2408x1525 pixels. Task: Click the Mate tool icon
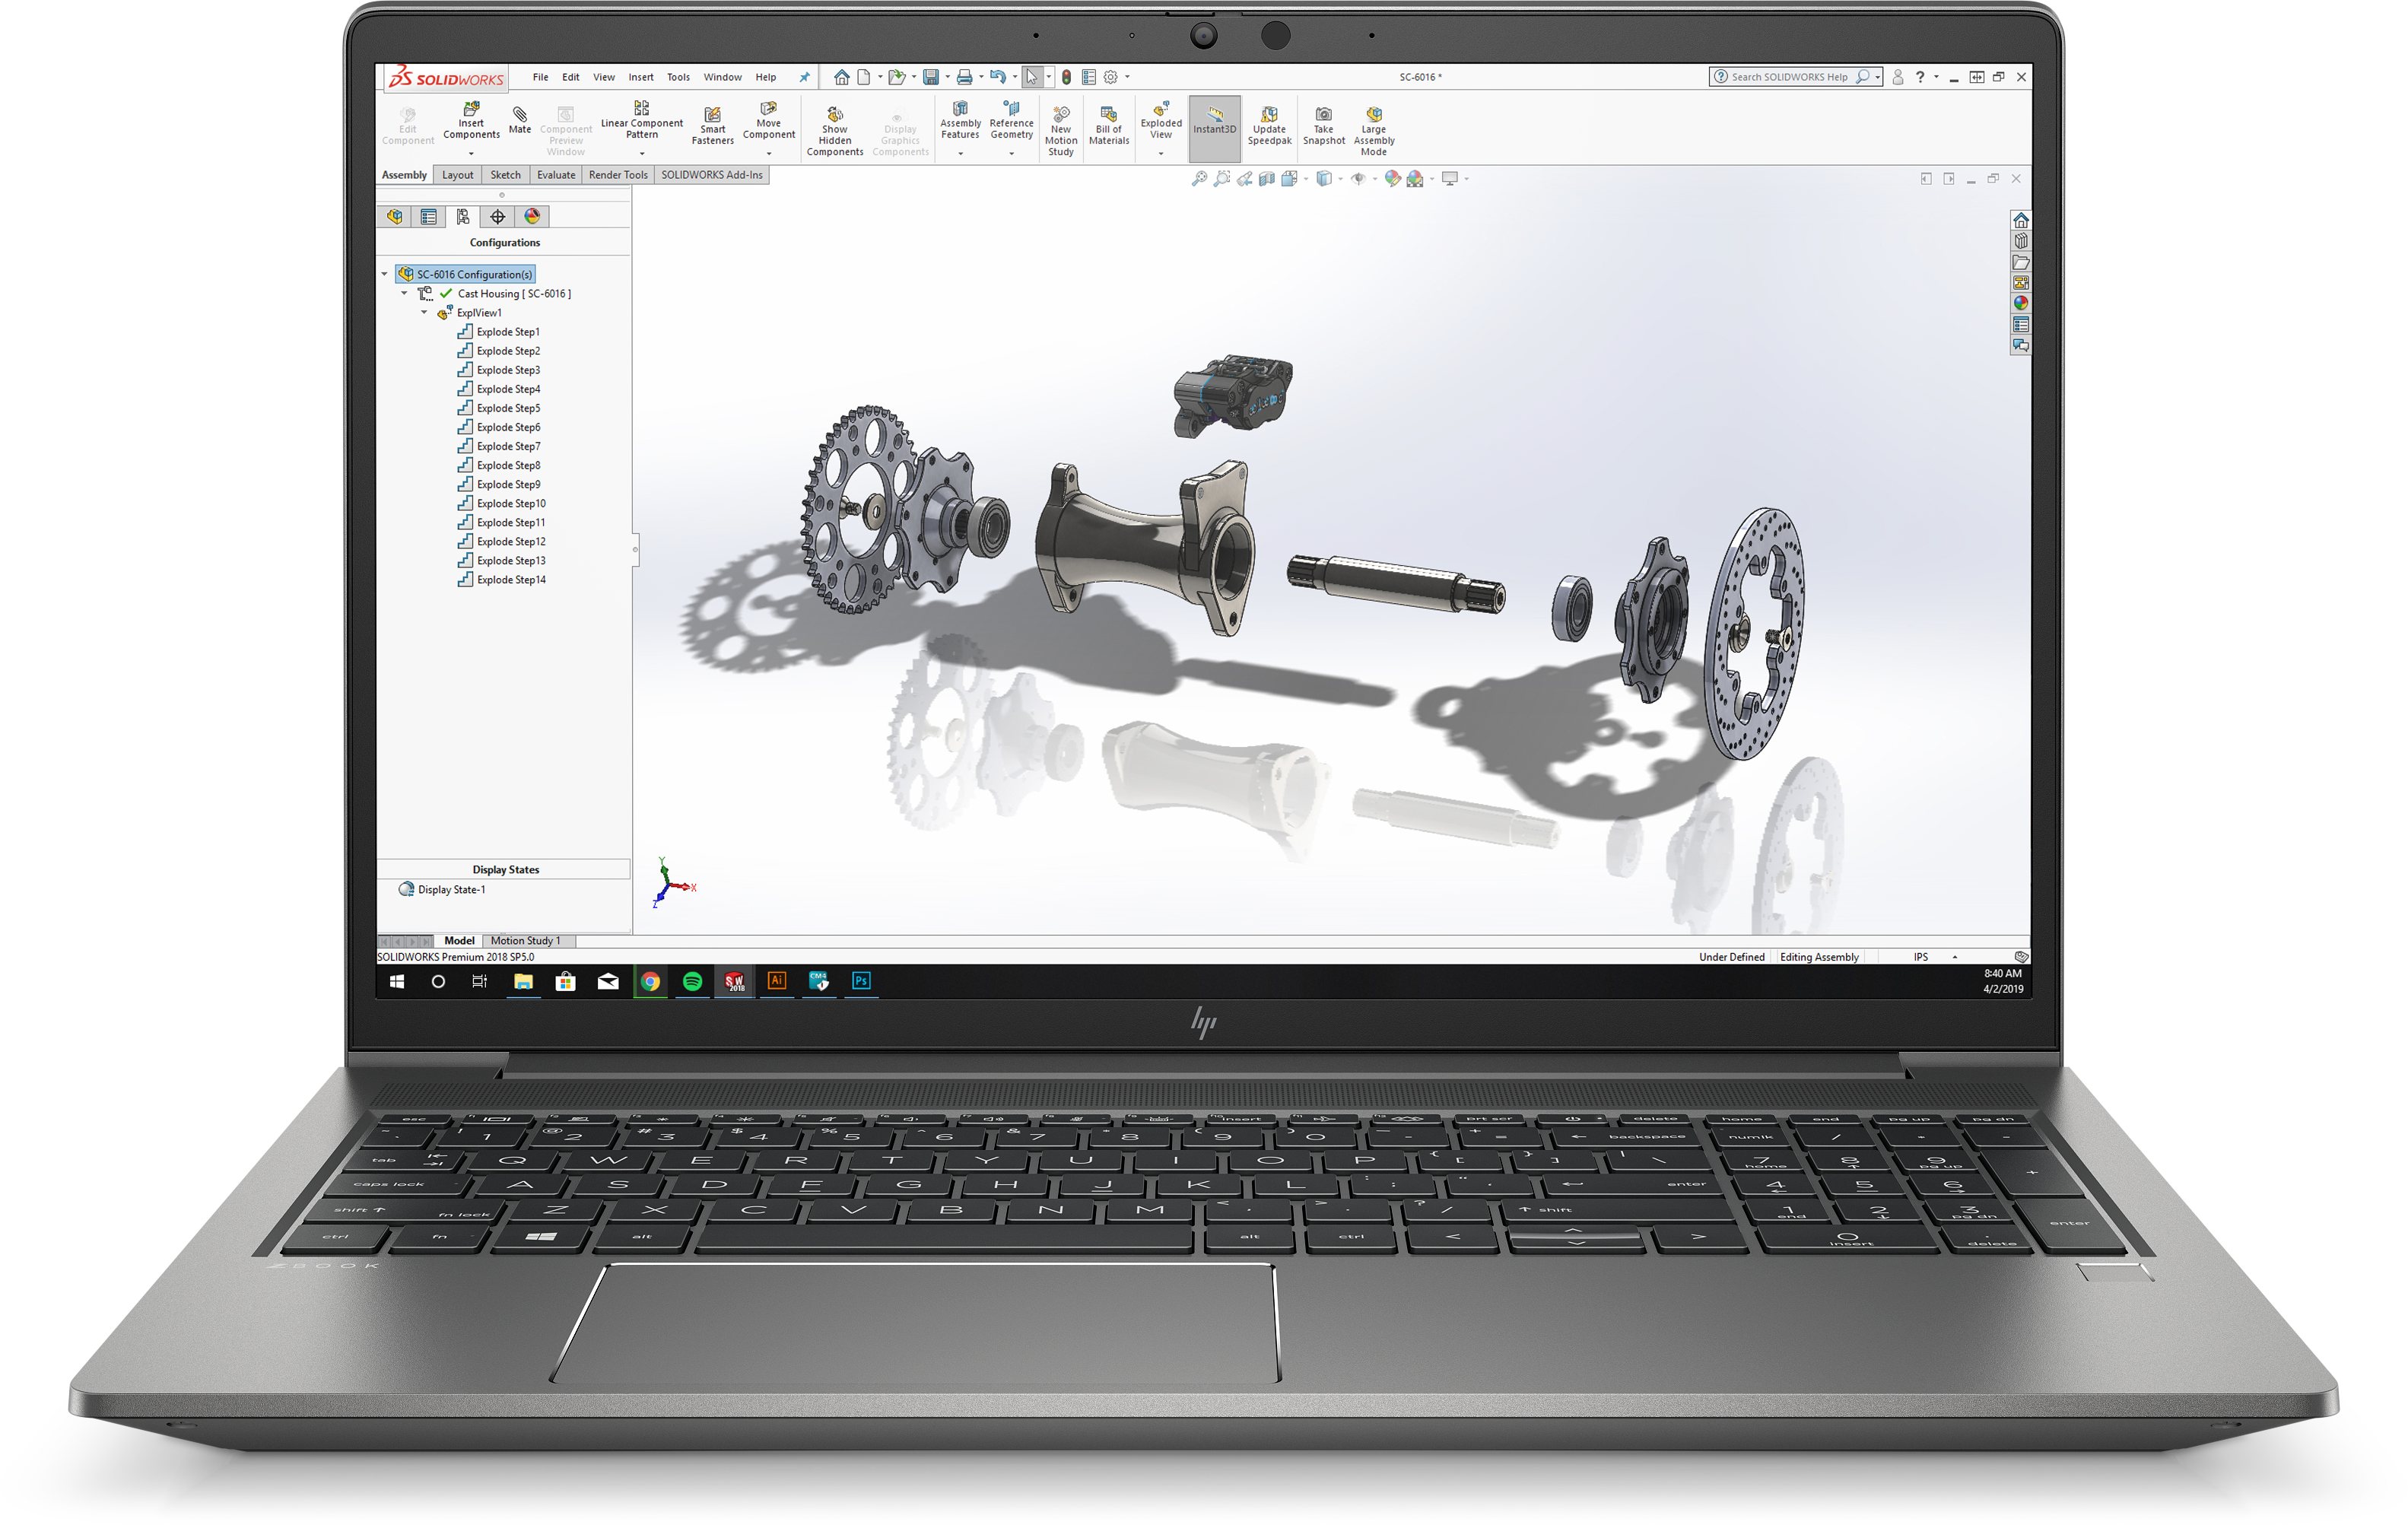click(519, 113)
